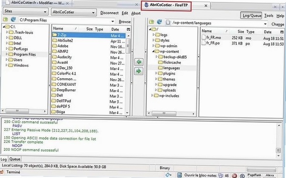Click Ouvrir le bloc-notes in status bar
This screenshot has height=178, width=286.
[200, 175]
